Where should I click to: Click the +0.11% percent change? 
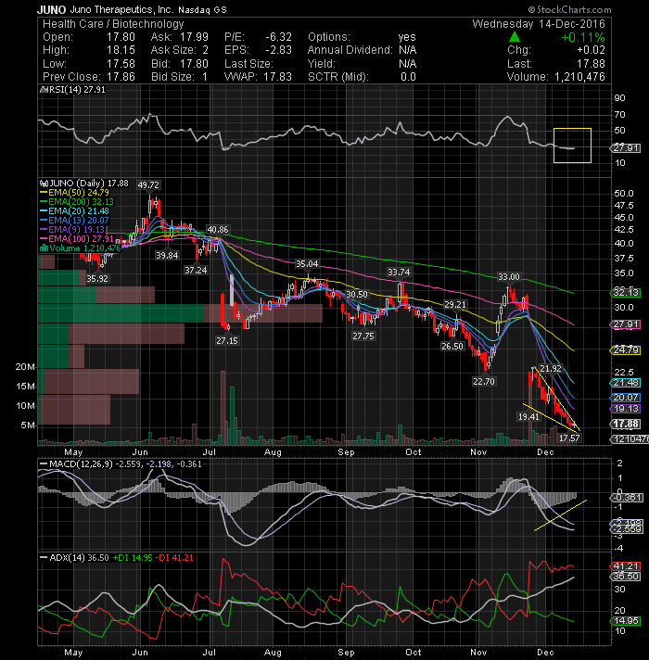pos(583,37)
